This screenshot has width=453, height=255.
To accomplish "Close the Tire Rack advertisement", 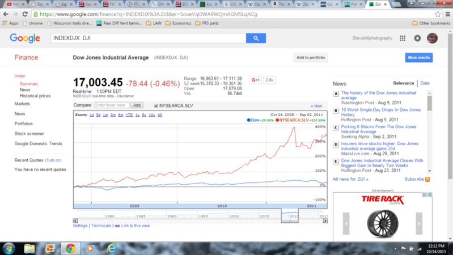I will (x=430, y=195).
